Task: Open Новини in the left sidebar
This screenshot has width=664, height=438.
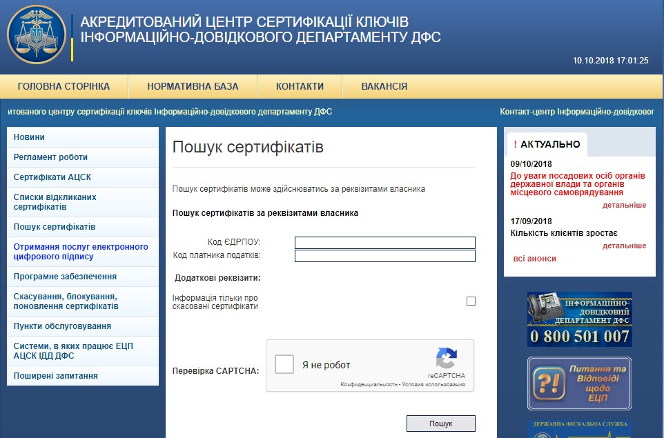Action: 29,137
